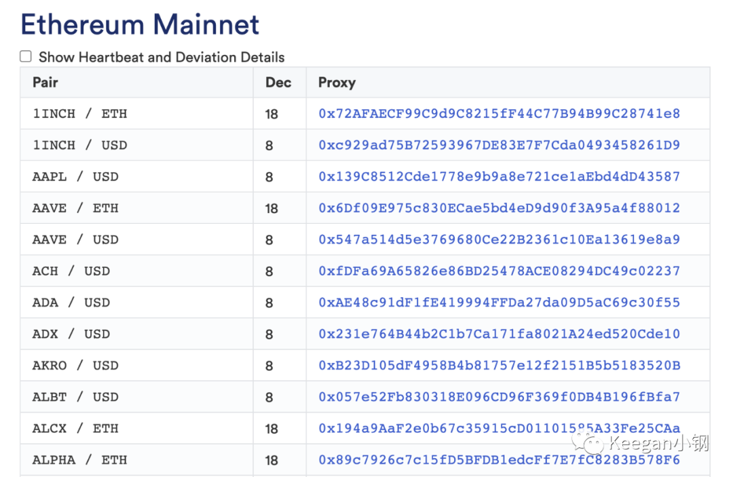The image size is (733, 477).
Task: Click the Show Heartbeat and Deviation Details label
Action: click(162, 57)
